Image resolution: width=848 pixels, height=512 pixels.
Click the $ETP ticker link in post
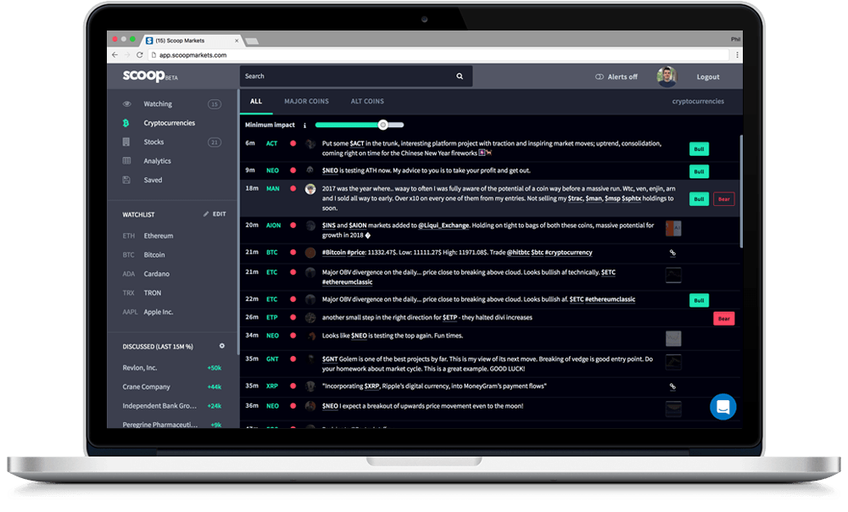[x=450, y=317]
